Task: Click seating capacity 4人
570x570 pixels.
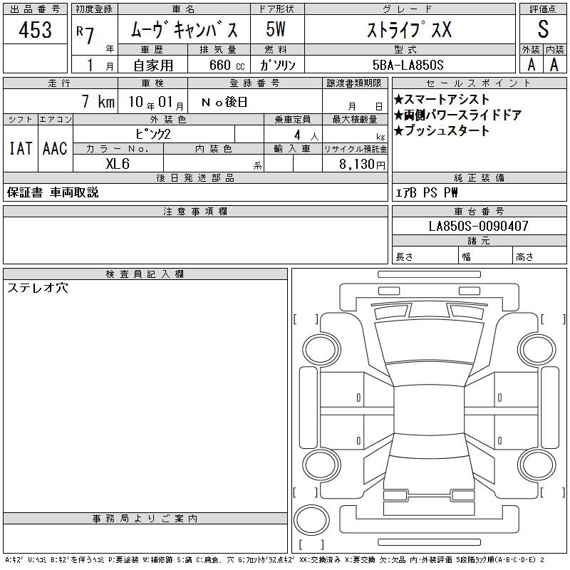Action: click(x=306, y=135)
